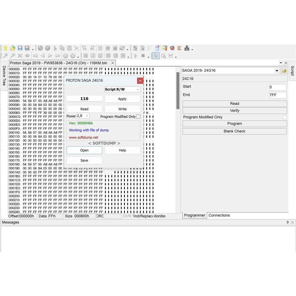Click the fill with 00 icon
296x296 pixels.
pyautogui.click(x=115, y=48)
